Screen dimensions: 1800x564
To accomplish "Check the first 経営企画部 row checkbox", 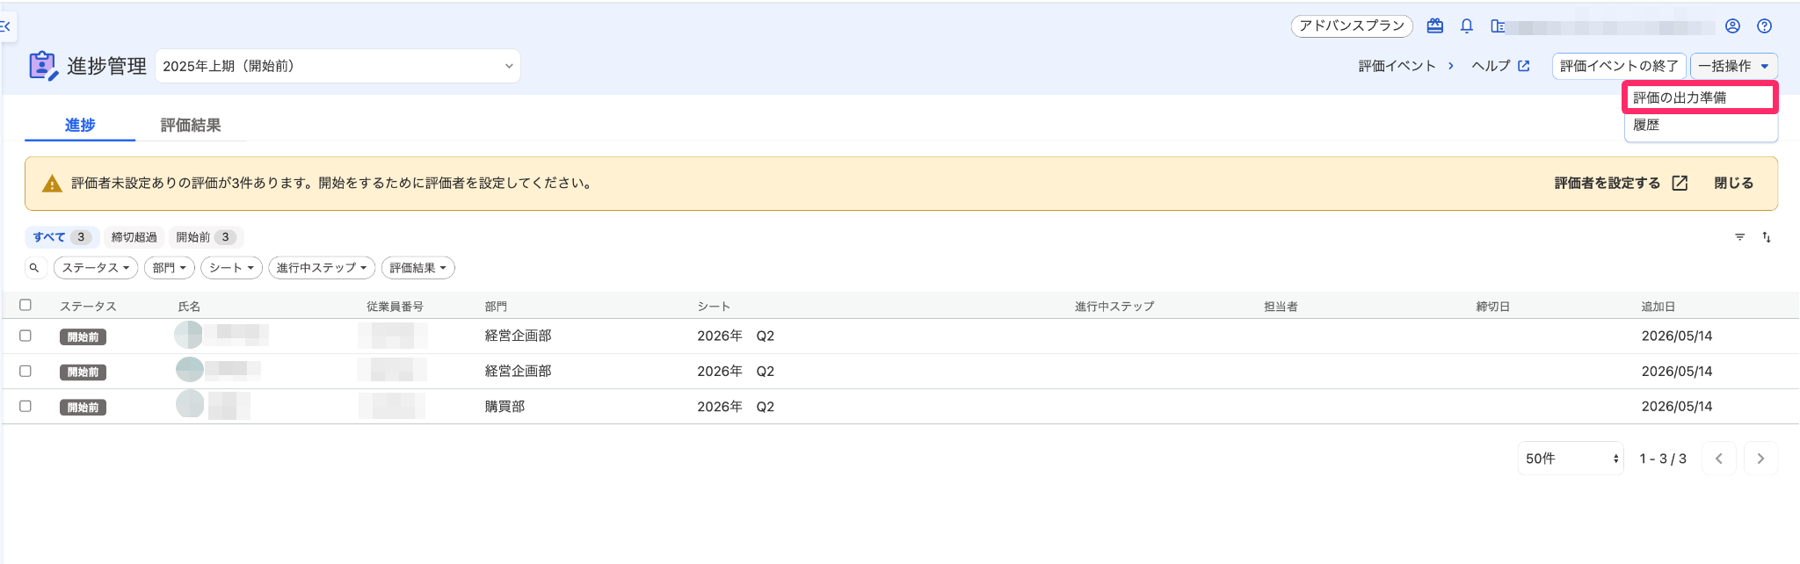I will (x=25, y=336).
